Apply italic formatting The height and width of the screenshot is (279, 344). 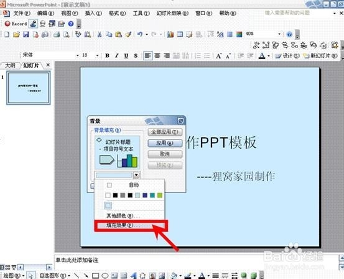coord(117,56)
